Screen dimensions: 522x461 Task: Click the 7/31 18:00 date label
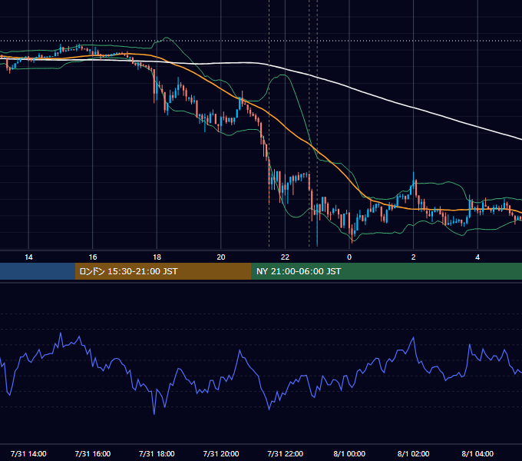(x=157, y=453)
